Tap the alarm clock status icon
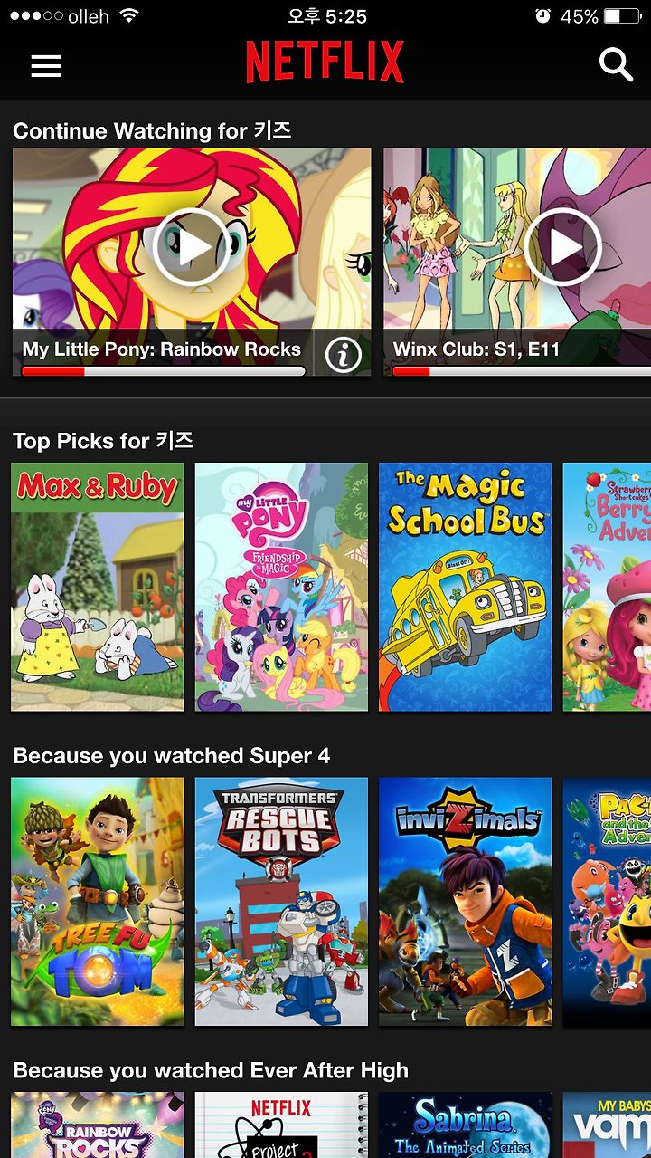The width and height of the screenshot is (651, 1158). point(542,16)
